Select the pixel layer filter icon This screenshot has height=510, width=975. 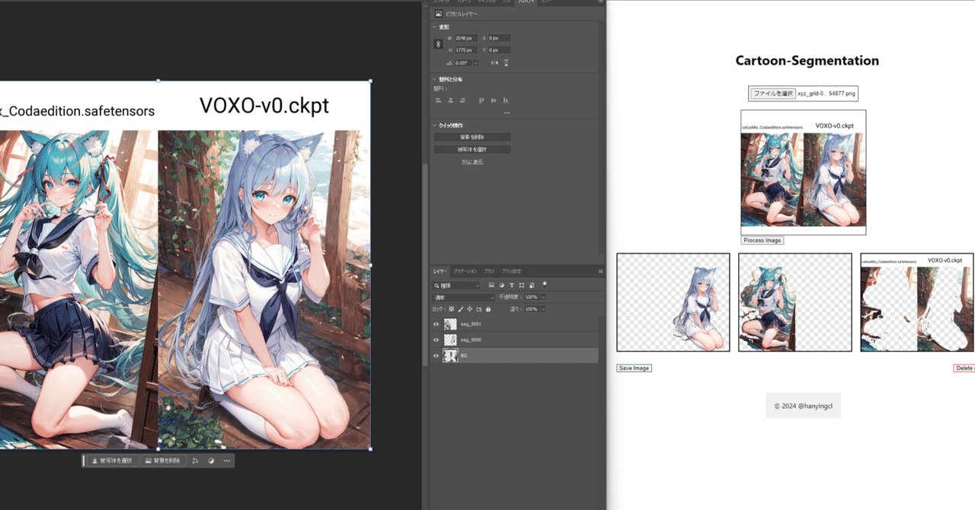click(492, 285)
